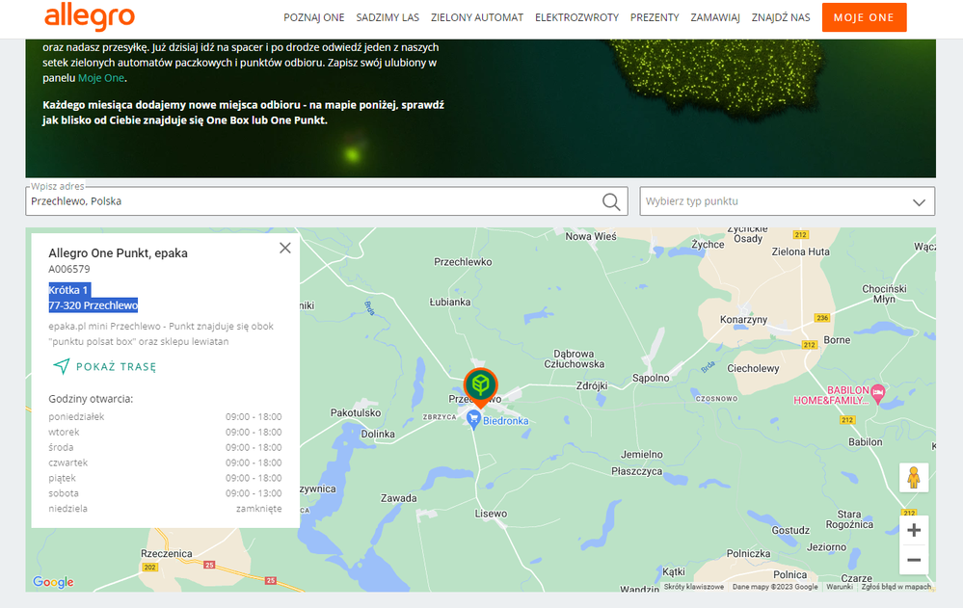Viewport: 963px width, 608px height.
Task: Click the niedziela zamknięte row
Action: click(x=165, y=509)
